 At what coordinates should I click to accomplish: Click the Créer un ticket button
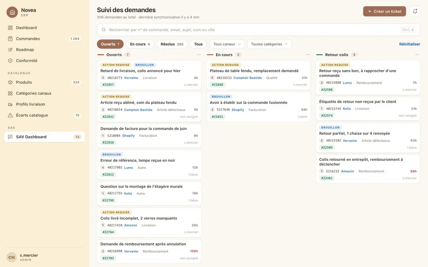384,11
